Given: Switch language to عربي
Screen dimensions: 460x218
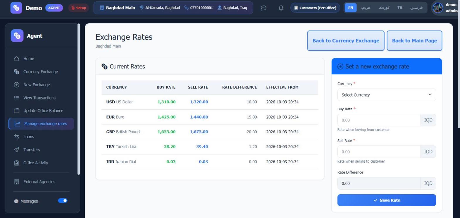Looking at the screenshot, I should 366,8.
